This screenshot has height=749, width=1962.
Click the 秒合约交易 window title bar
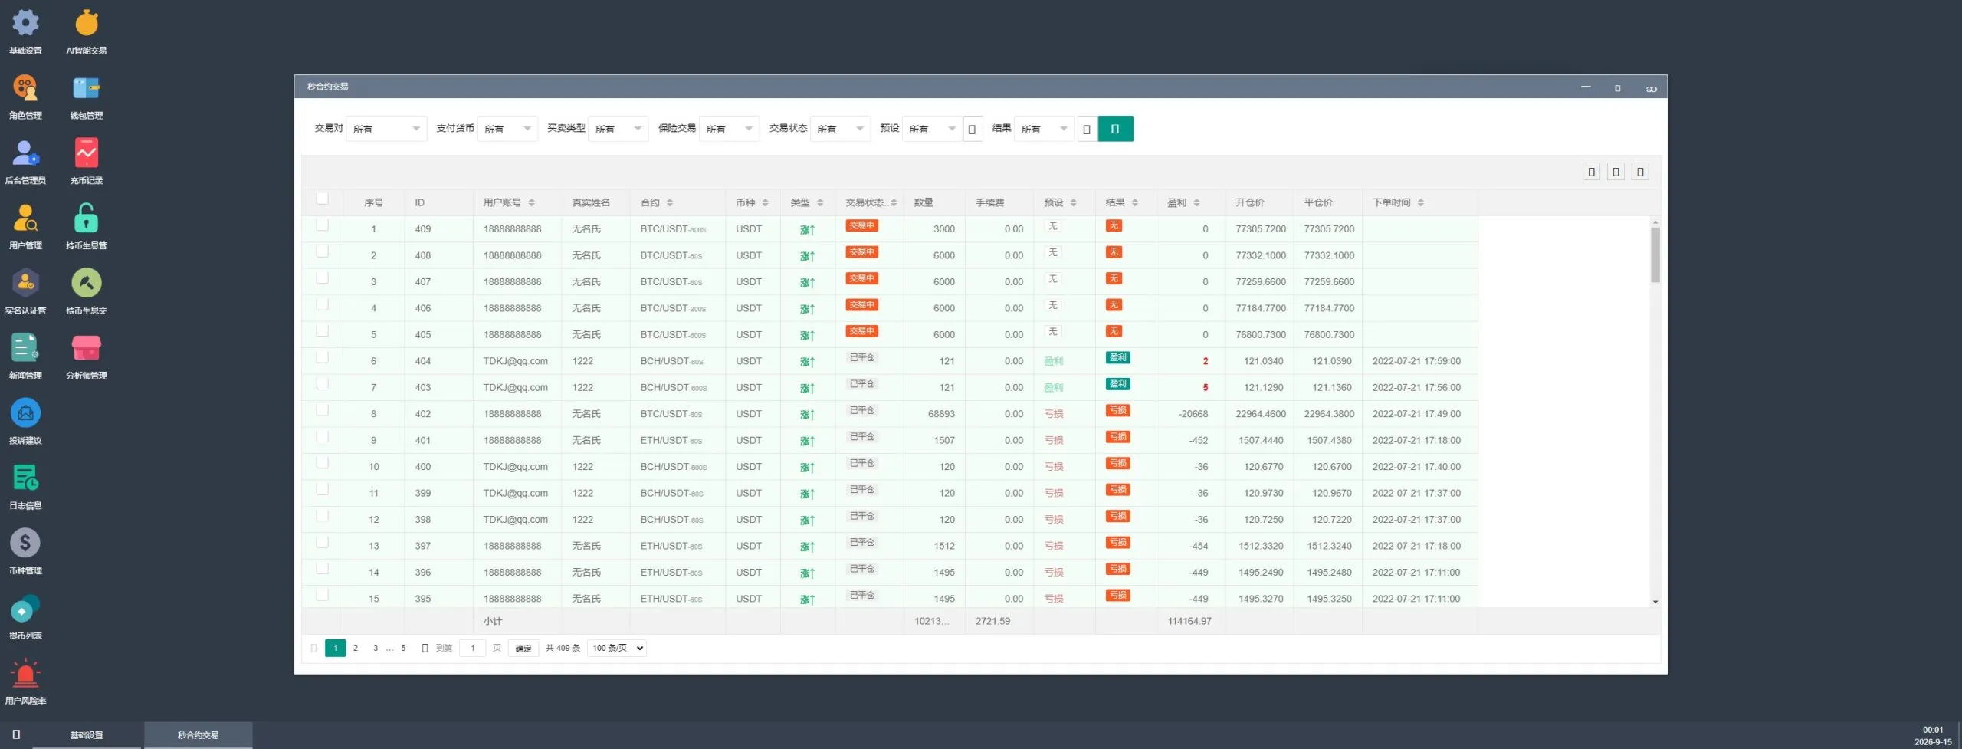point(981,87)
